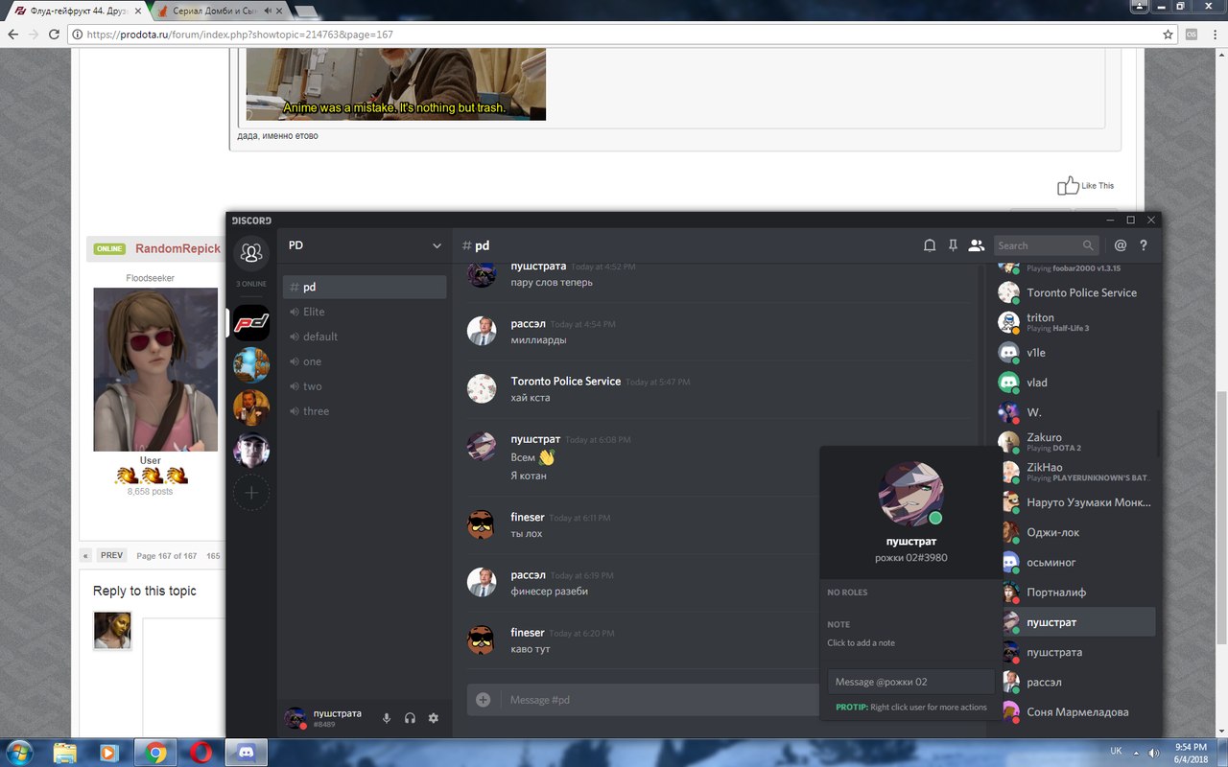This screenshot has height=767, width=1228.
Task: Mute microphone in Discord user panel
Action: pyautogui.click(x=387, y=718)
